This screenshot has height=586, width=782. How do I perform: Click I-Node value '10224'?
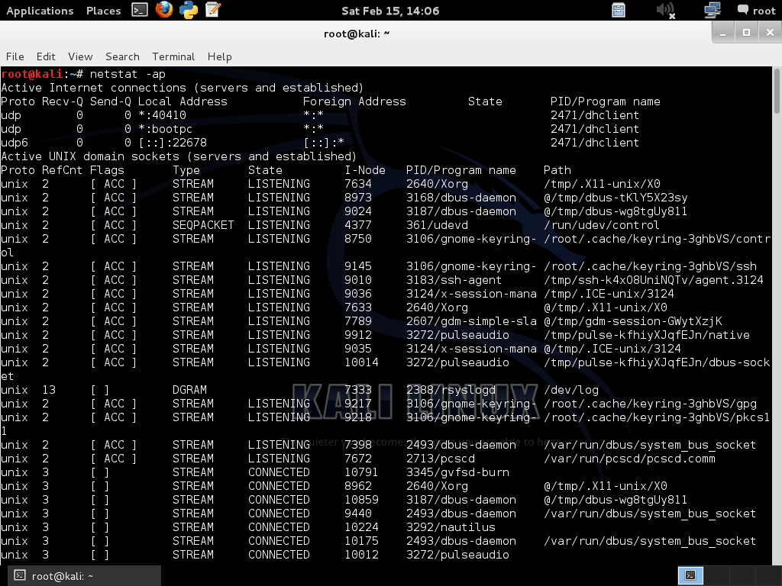(x=361, y=527)
